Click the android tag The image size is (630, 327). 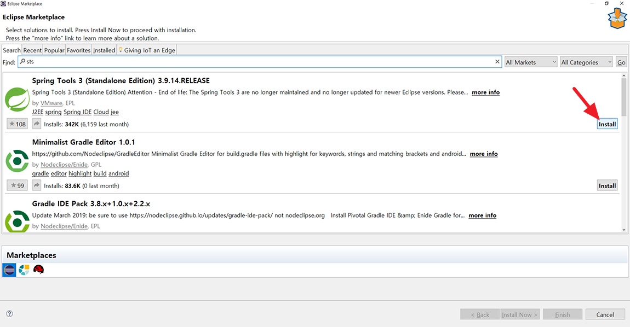pyautogui.click(x=118, y=173)
